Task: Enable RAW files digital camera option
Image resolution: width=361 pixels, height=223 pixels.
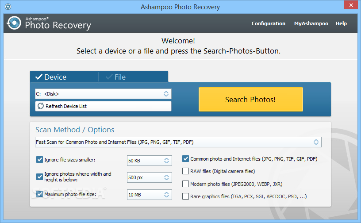Action: coord(185,171)
